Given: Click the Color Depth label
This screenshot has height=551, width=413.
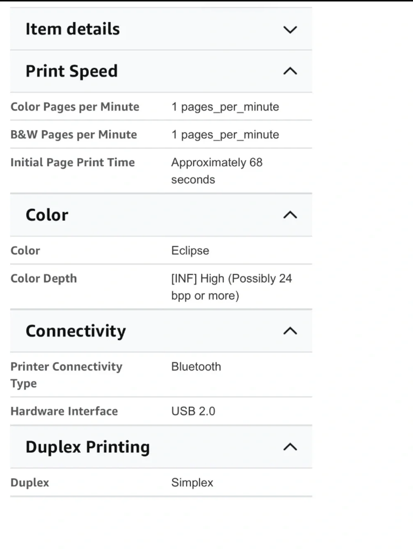Looking at the screenshot, I should coord(44,278).
